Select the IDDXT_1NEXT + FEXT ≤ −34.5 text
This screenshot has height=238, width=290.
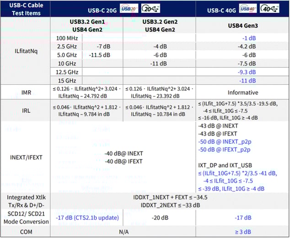point(170,197)
